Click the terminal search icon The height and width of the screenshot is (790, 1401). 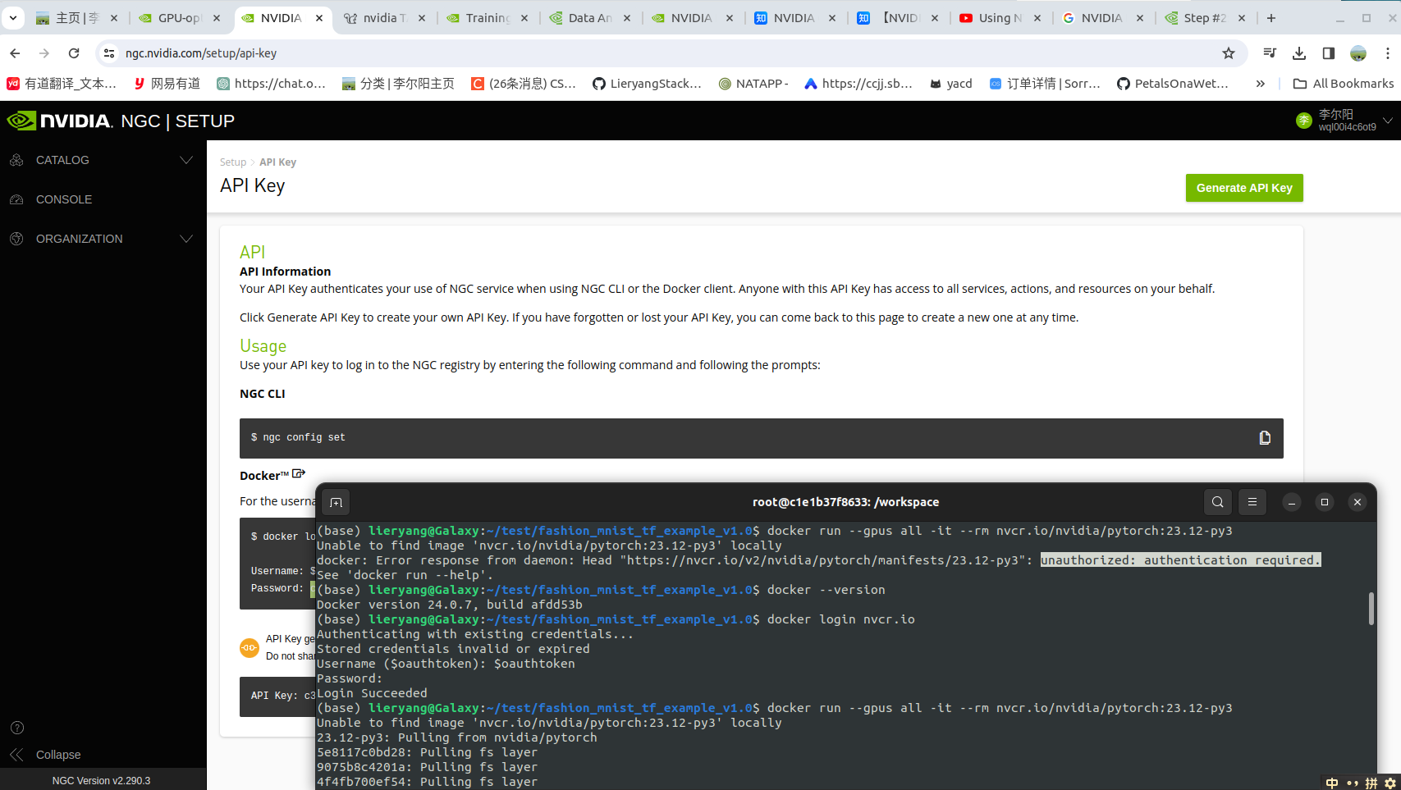1218,502
